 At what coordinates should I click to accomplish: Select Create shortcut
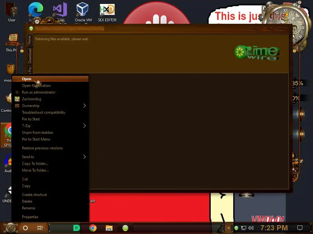coord(50,195)
